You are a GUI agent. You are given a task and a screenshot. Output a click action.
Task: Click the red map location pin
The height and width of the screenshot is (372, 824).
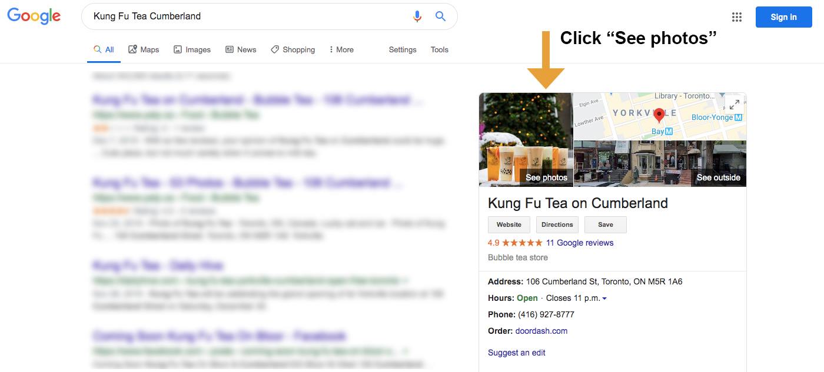point(659,115)
